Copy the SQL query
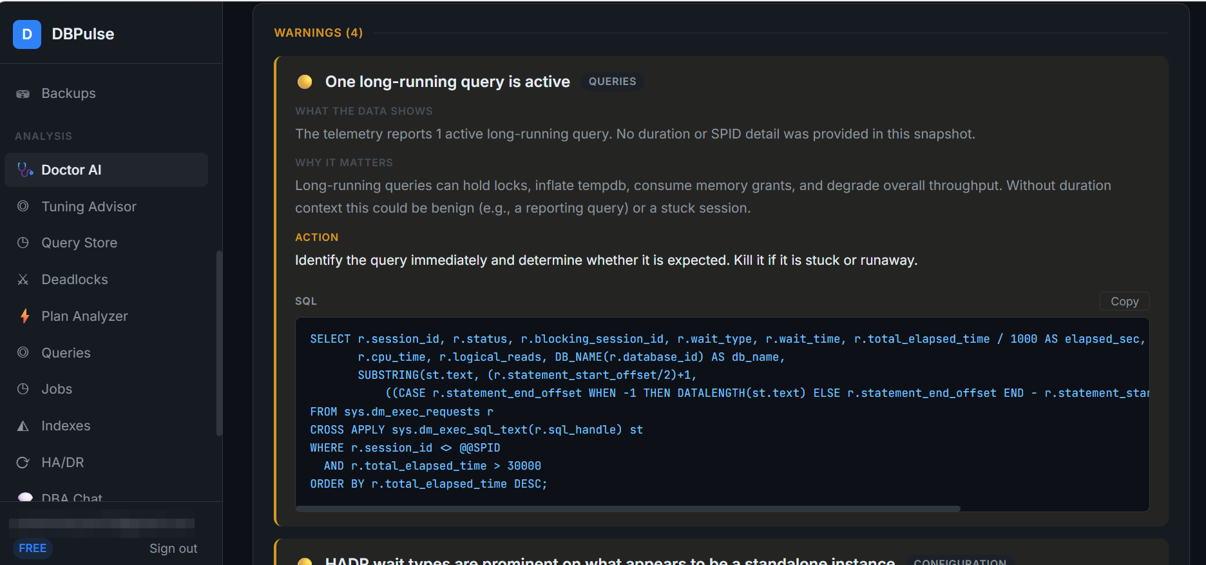The width and height of the screenshot is (1206, 565). point(1124,302)
